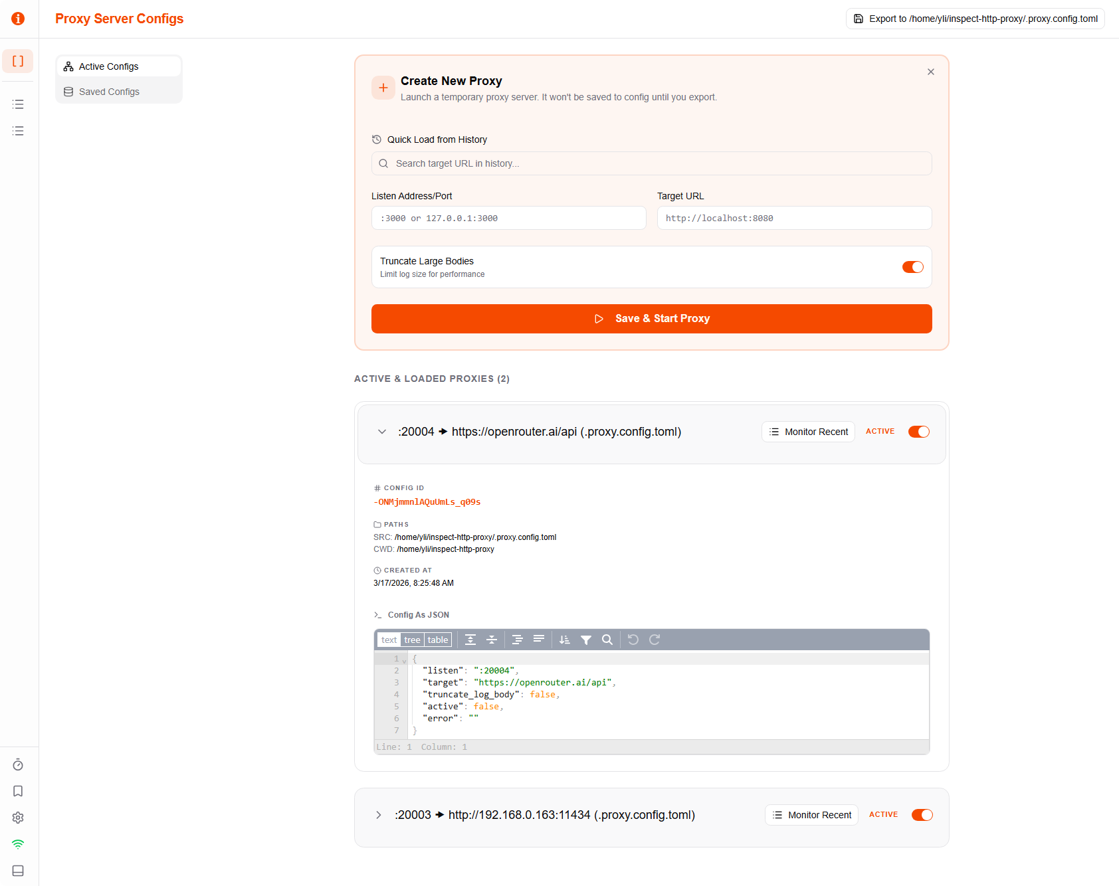Click the JSON editor collapse all icon
Image resolution: width=1119 pixels, height=886 pixels.
click(492, 640)
